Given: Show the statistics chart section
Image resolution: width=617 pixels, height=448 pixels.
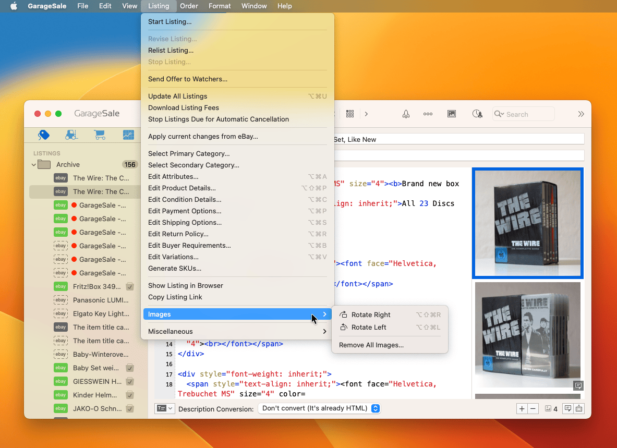Looking at the screenshot, I should (x=128, y=135).
